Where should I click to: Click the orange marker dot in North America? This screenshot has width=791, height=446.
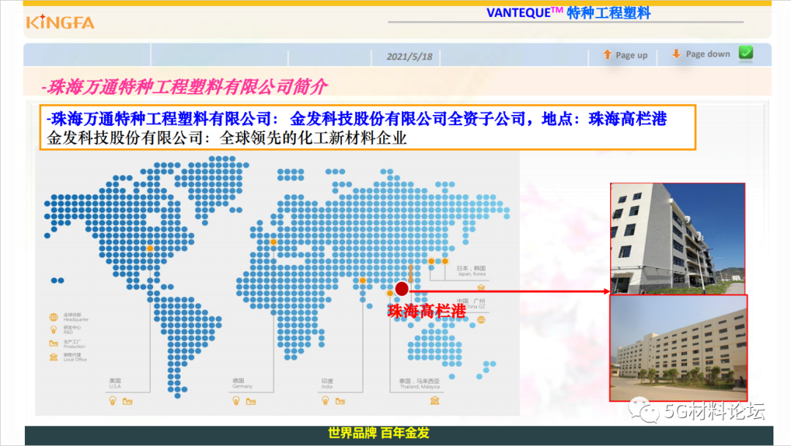point(150,248)
